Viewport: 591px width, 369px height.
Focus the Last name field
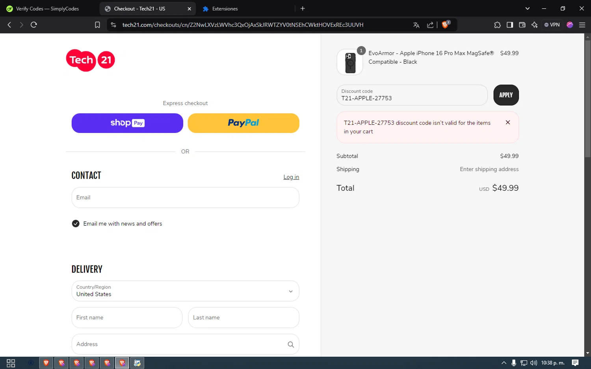243,317
